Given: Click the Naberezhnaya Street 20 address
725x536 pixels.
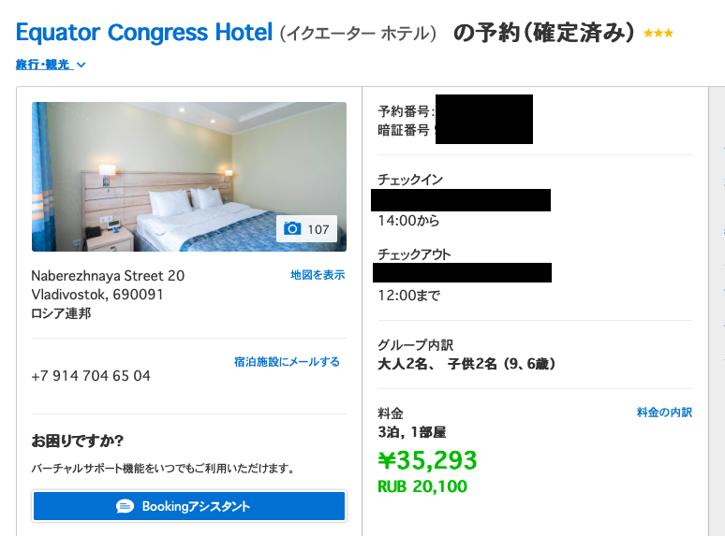Looking at the screenshot, I should (108, 276).
